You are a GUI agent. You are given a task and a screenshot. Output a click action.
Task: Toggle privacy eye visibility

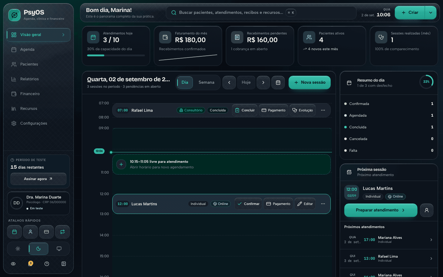[13, 264]
